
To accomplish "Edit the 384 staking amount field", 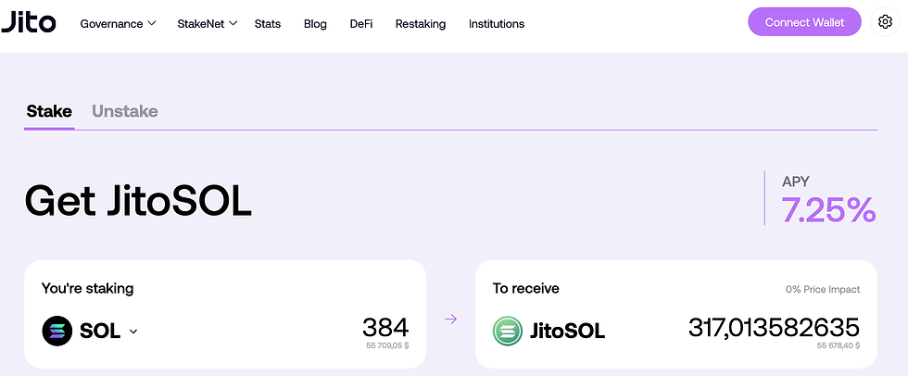I will click(x=385, y=328).
